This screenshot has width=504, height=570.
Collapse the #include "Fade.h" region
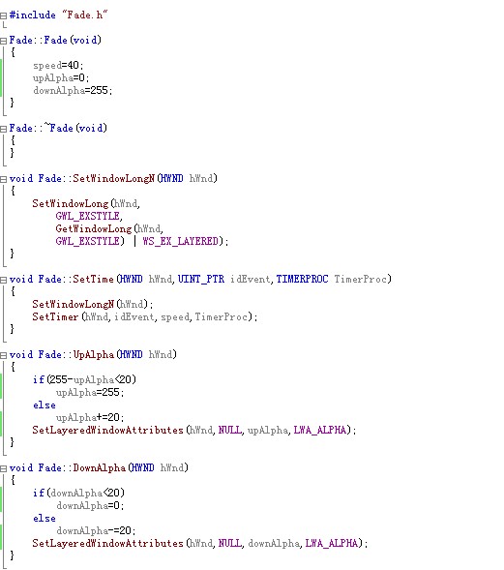pos(3,15)
